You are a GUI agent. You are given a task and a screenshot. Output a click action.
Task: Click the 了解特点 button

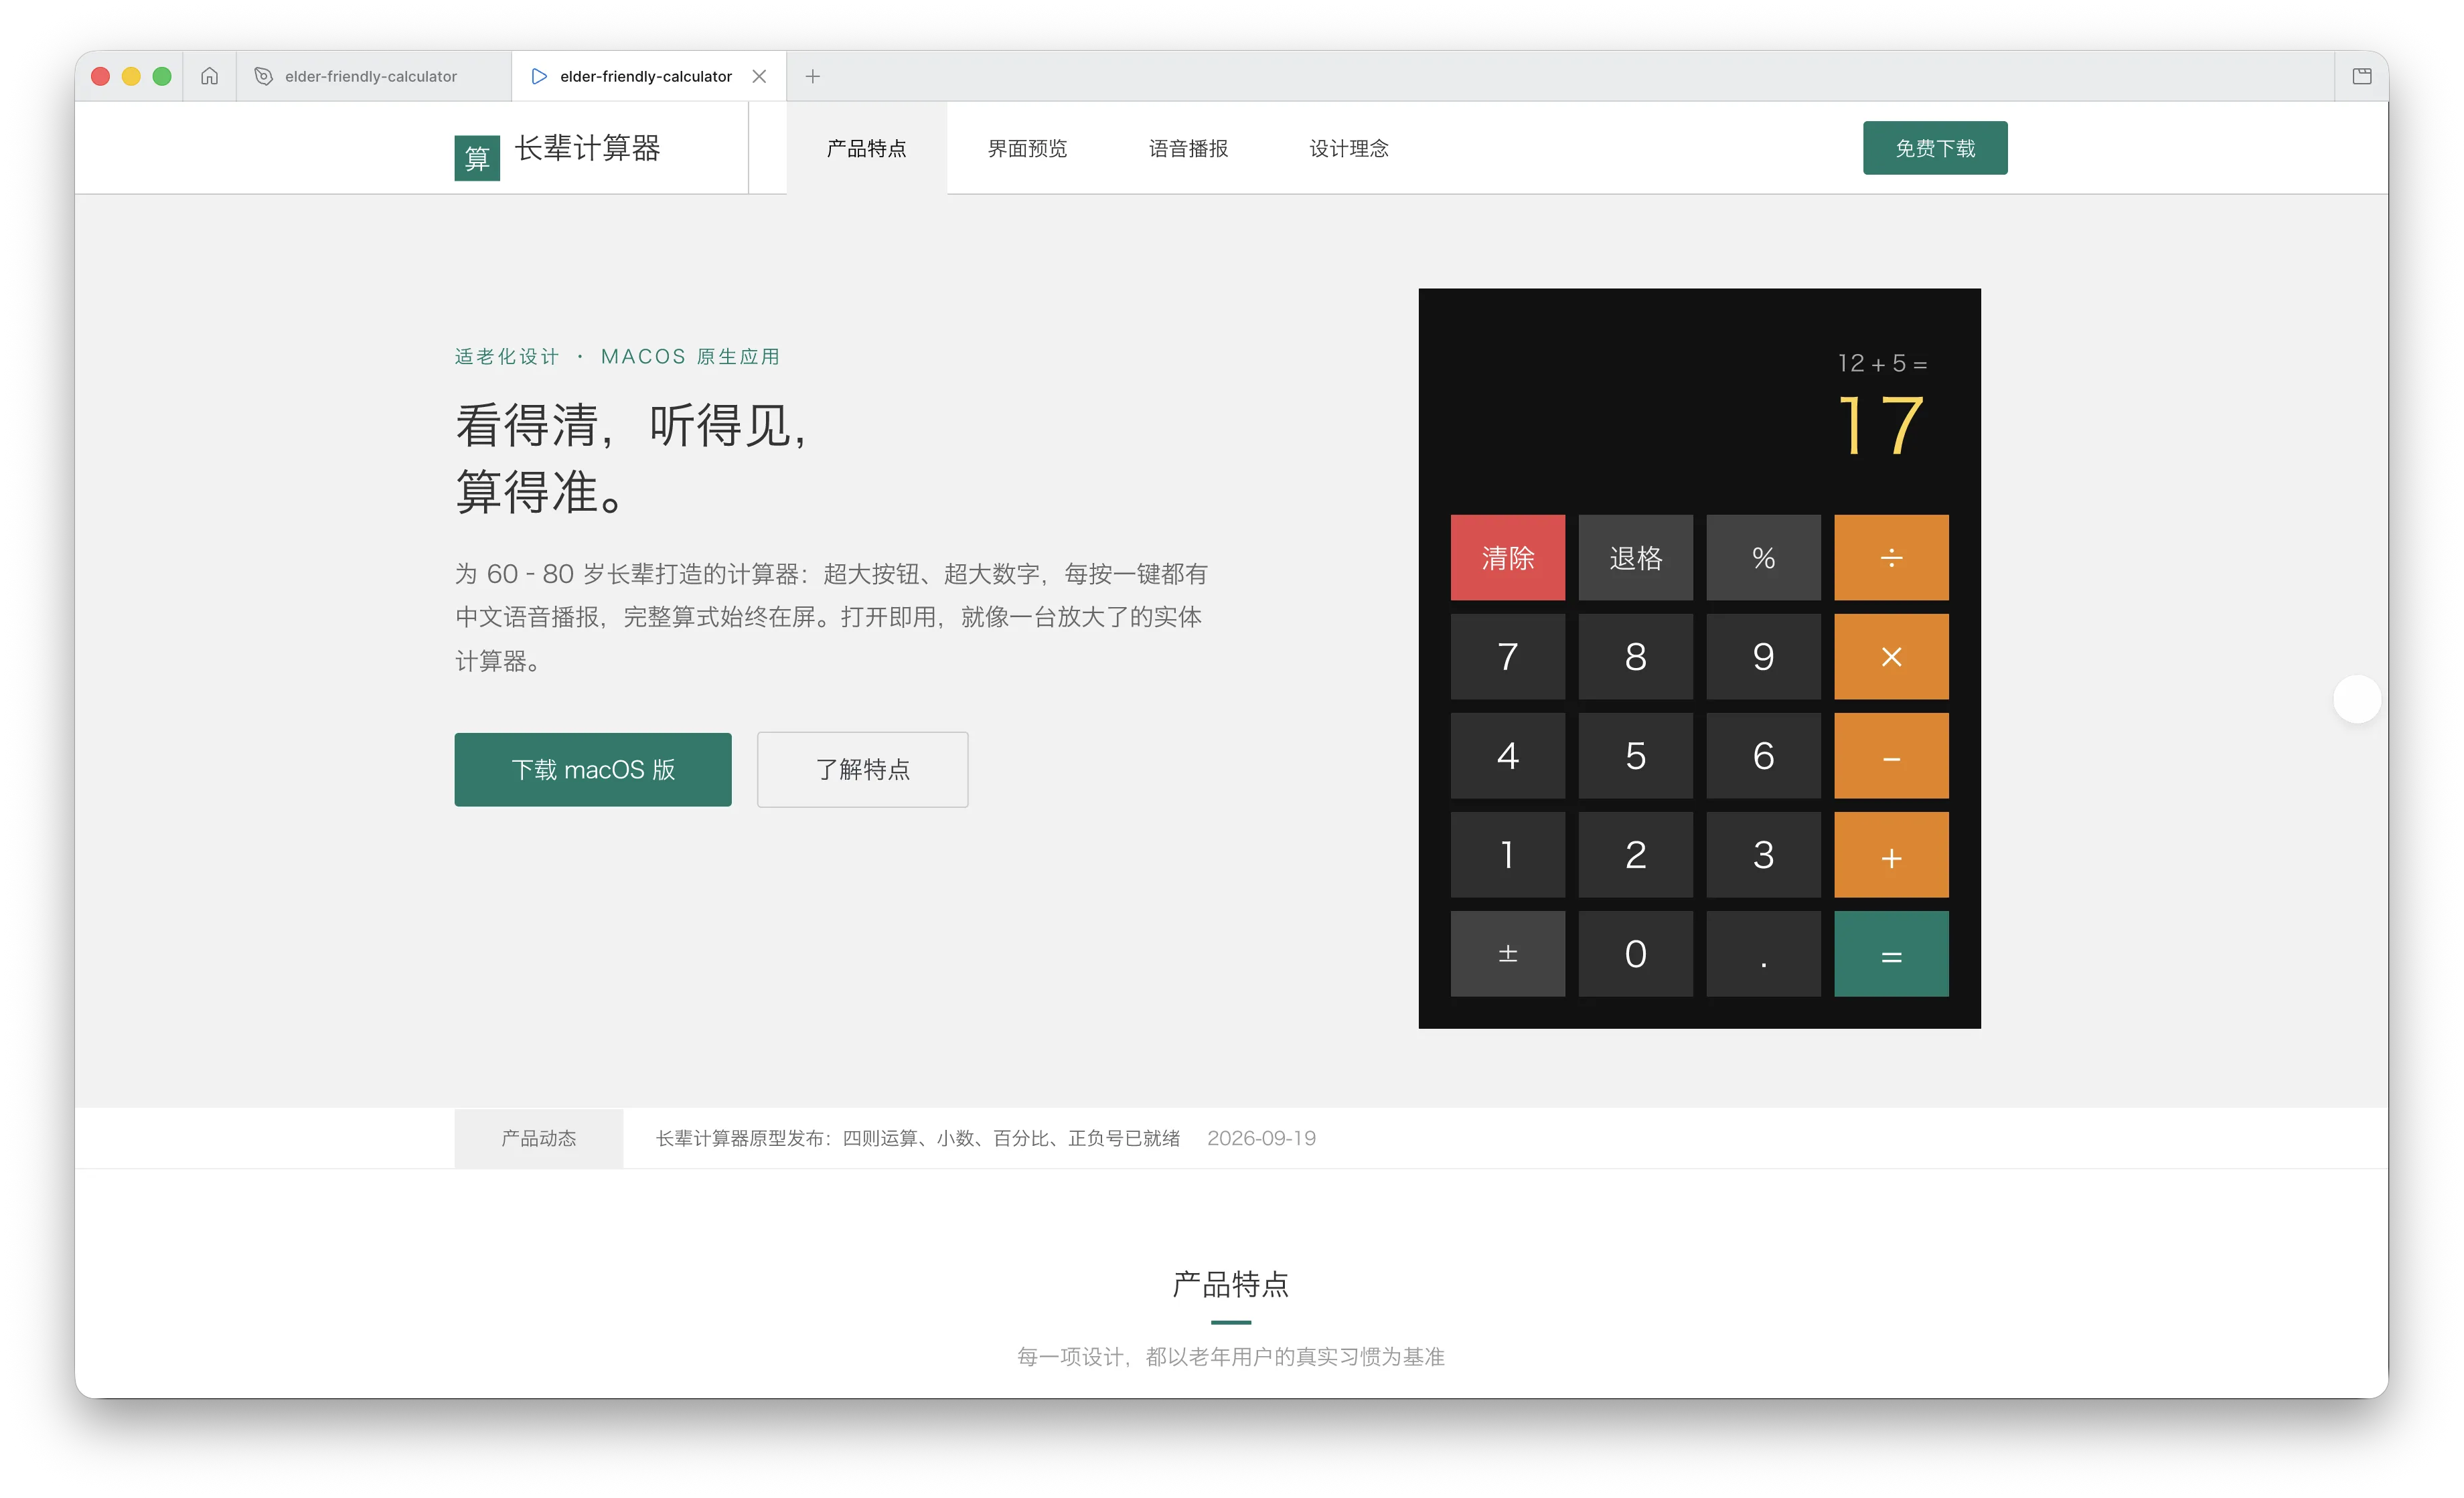[x=862, y=769]
